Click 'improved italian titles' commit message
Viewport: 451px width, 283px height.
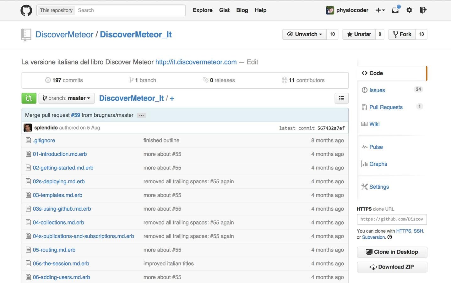coord(169,264)
